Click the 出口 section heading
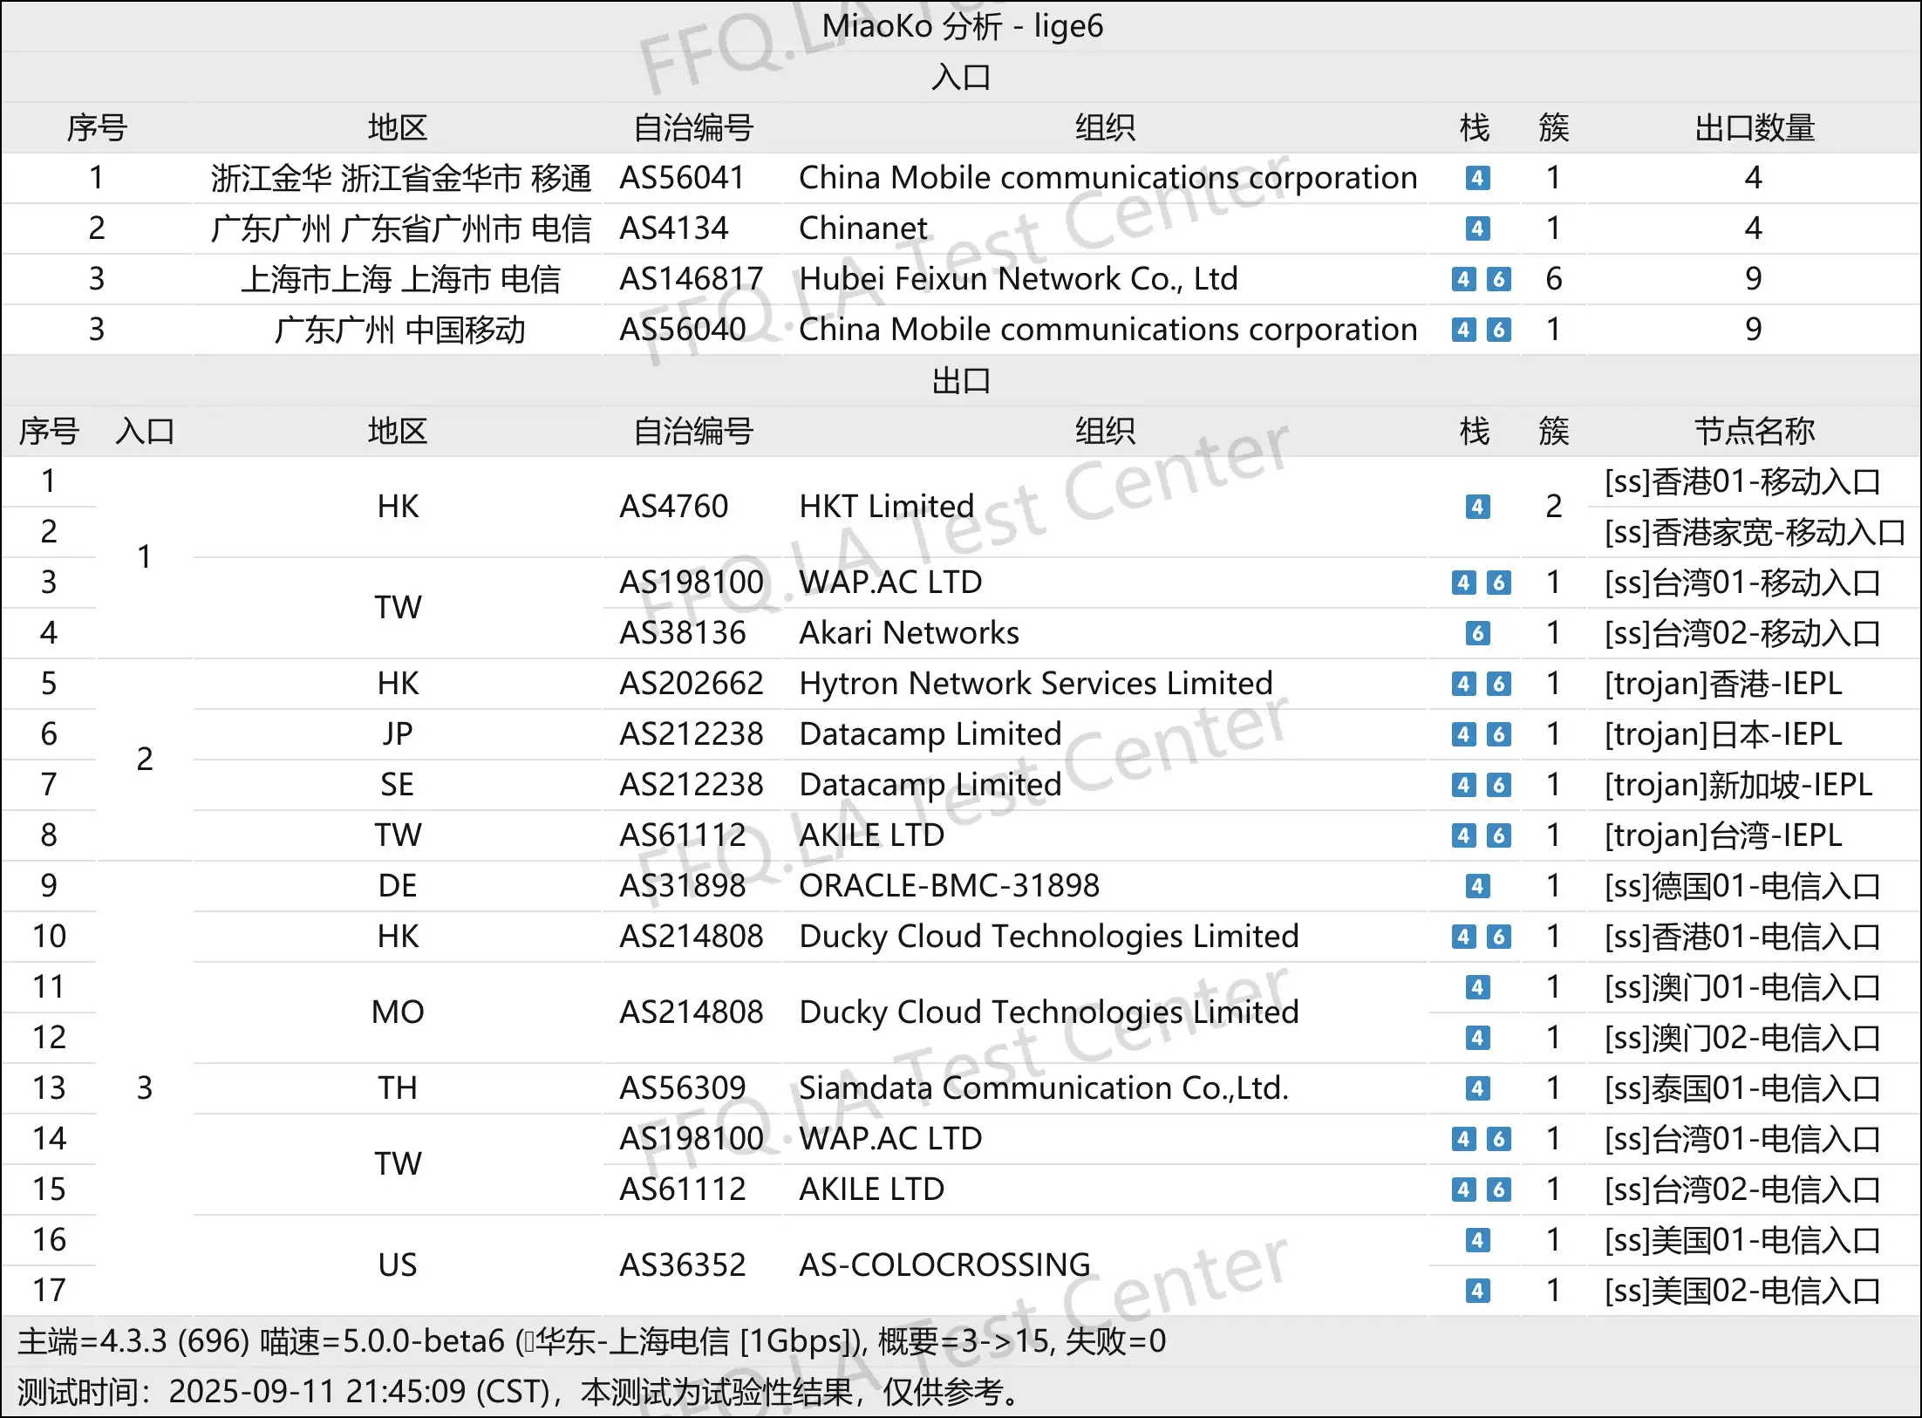 point(961,381)
